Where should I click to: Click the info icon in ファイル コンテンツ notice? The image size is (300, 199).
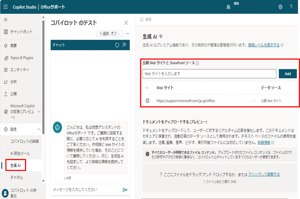pos(148,154)
